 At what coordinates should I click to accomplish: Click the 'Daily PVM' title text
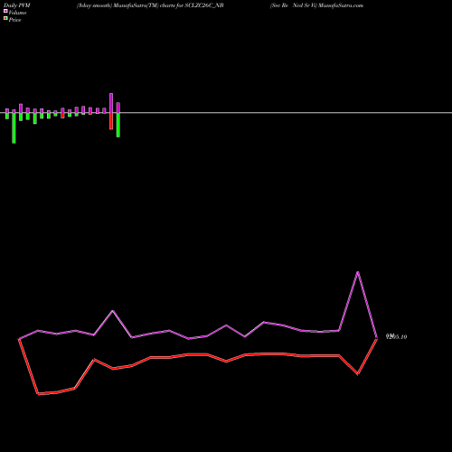pos(17,5)
